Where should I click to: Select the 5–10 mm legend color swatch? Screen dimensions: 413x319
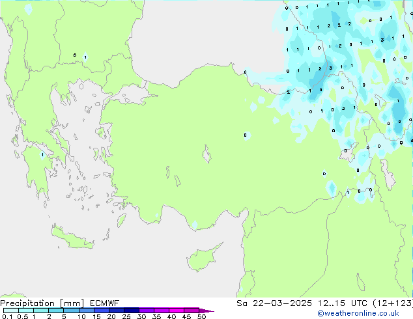click(x=71, y=311)
